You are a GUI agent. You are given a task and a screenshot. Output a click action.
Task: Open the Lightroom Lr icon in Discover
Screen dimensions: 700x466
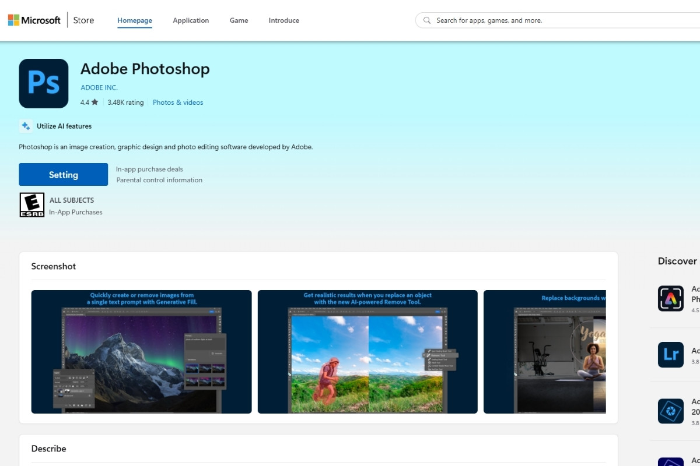coord(670,355)
